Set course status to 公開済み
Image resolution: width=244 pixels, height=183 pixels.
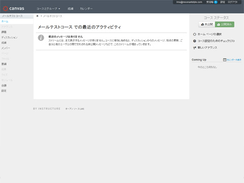[225, 24]
